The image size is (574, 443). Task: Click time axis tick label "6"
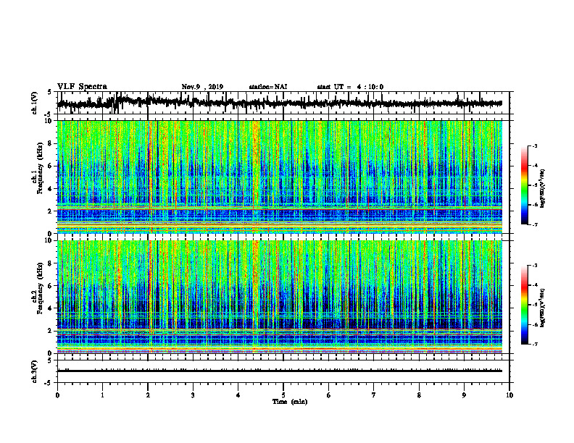click(329, 395)
